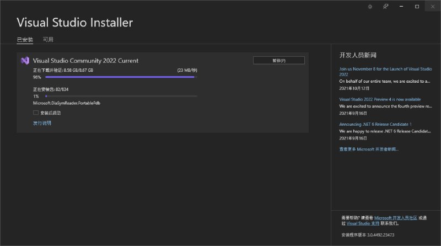Open the Visual Studio 支持 link
The width and height of the screenshot is (441, 246).
point(363,223)
